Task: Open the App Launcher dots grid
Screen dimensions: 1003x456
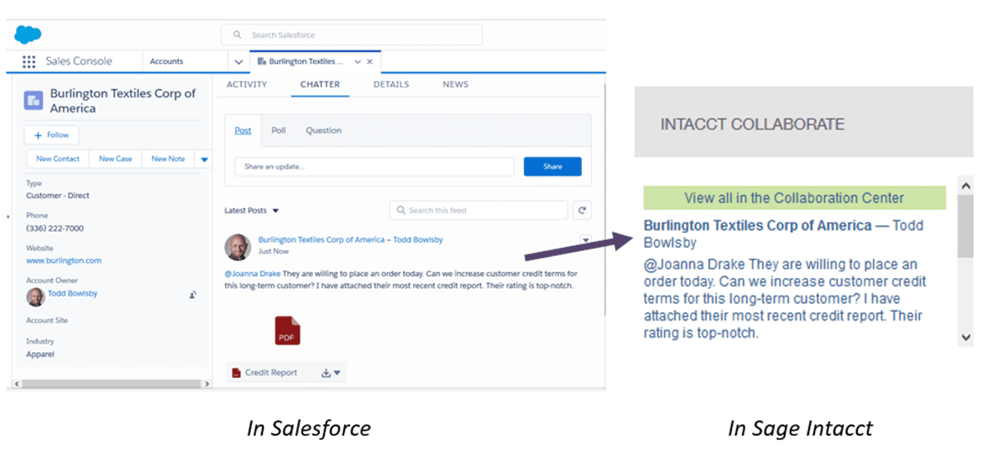Action: click(x=29, y=61)
